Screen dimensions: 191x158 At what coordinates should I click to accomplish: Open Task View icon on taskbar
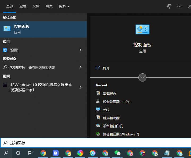pyautogui.click(x=30, y=153)
